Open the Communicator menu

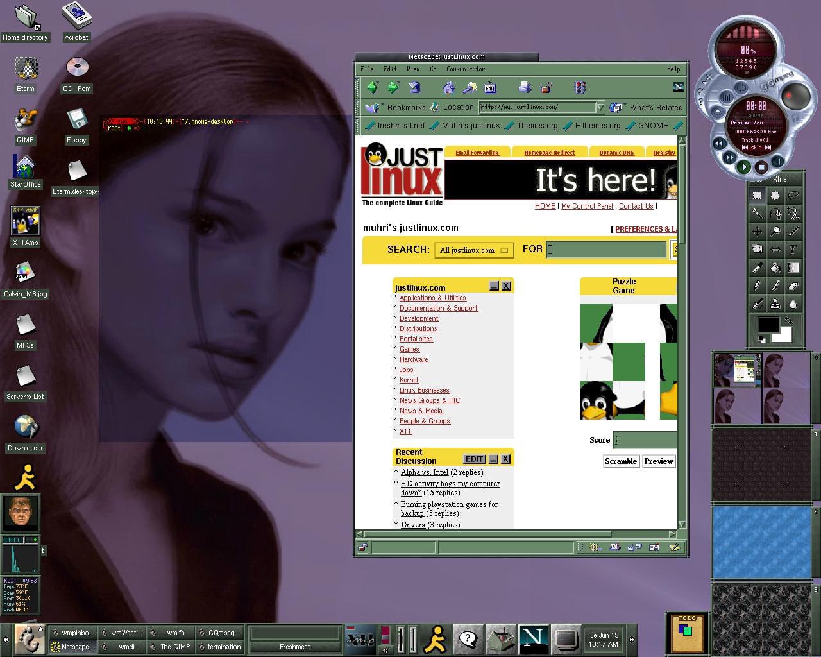click(466, 69)
